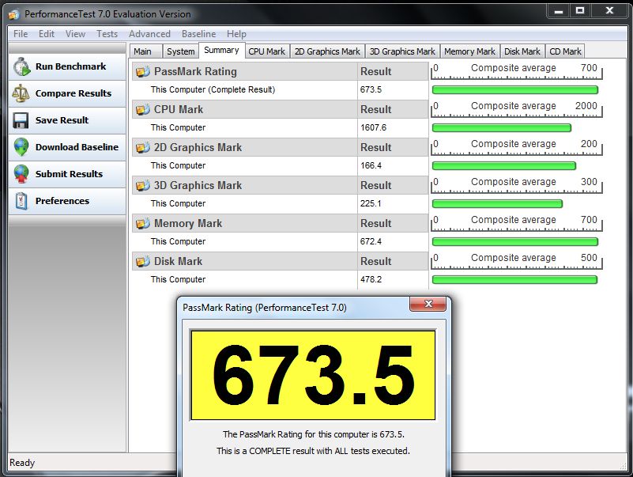Click the 'Ready' status bar text
The image size is (633, 477).
coord(22,463)
